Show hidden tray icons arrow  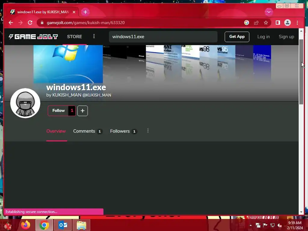[251, 225]
